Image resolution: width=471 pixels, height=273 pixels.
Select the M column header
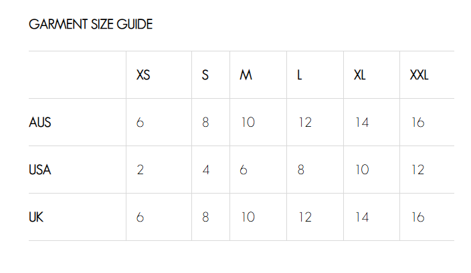[x=246, y=75]
